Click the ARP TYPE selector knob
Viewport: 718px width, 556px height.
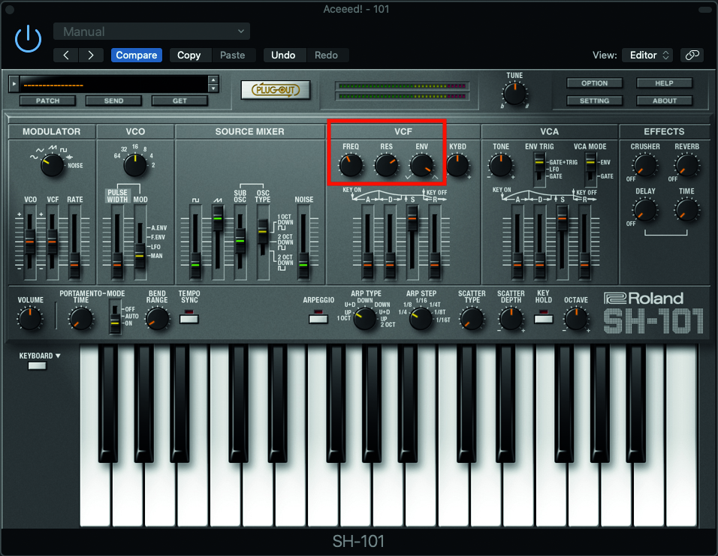(365, 318)
